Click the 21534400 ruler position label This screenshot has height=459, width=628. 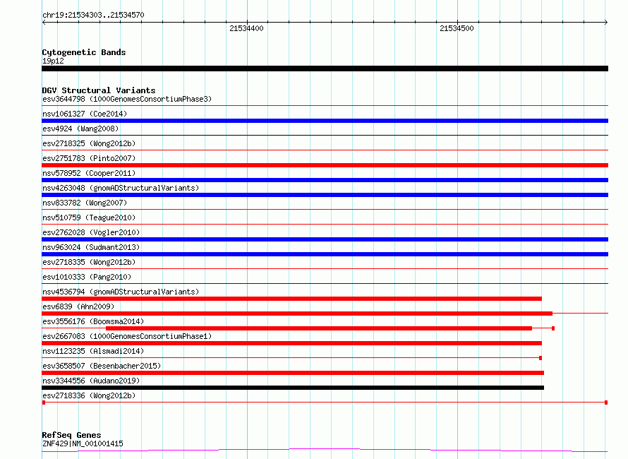(x=246, y=28)
